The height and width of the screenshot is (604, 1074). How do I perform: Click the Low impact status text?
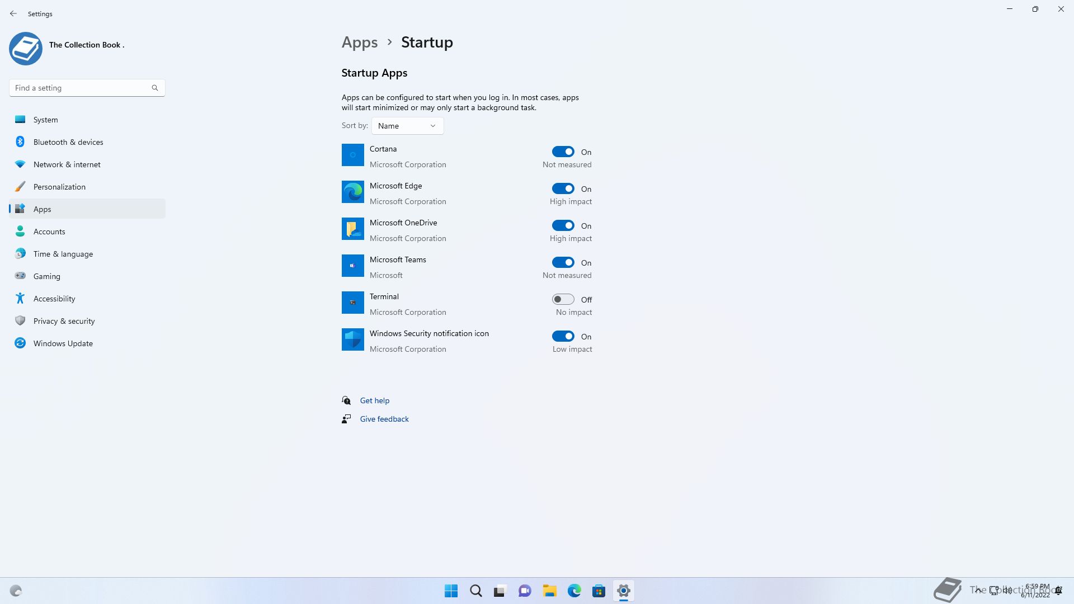coord(572,349)
